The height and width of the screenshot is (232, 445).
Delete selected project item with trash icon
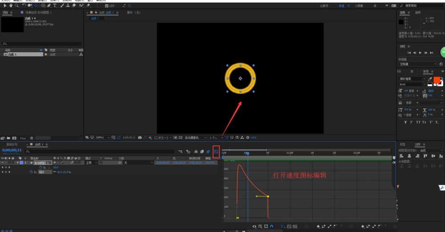pos(32,138)
